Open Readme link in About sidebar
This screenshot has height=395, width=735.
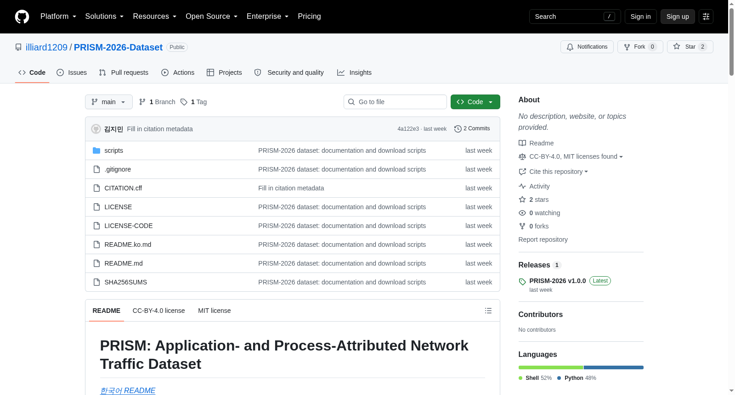[536, 143]
